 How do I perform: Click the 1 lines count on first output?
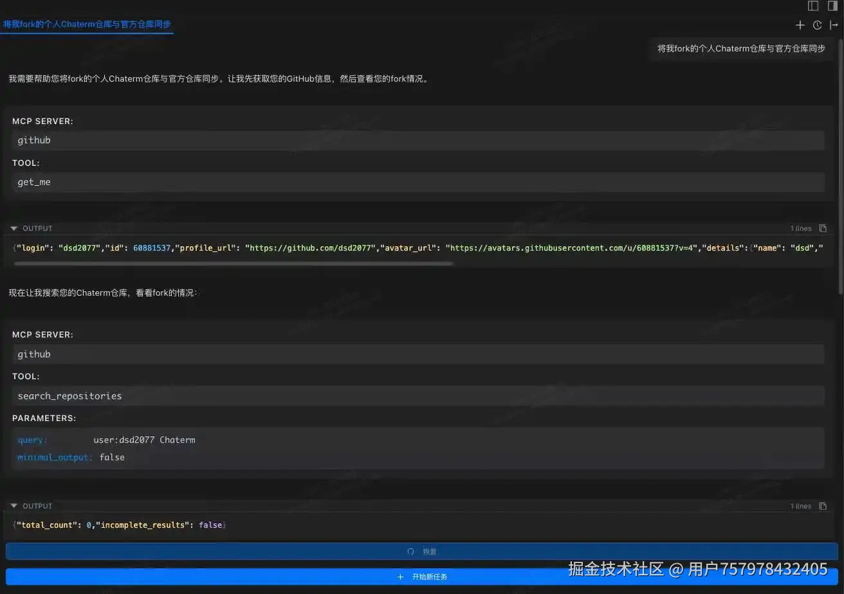click(801, 228)
